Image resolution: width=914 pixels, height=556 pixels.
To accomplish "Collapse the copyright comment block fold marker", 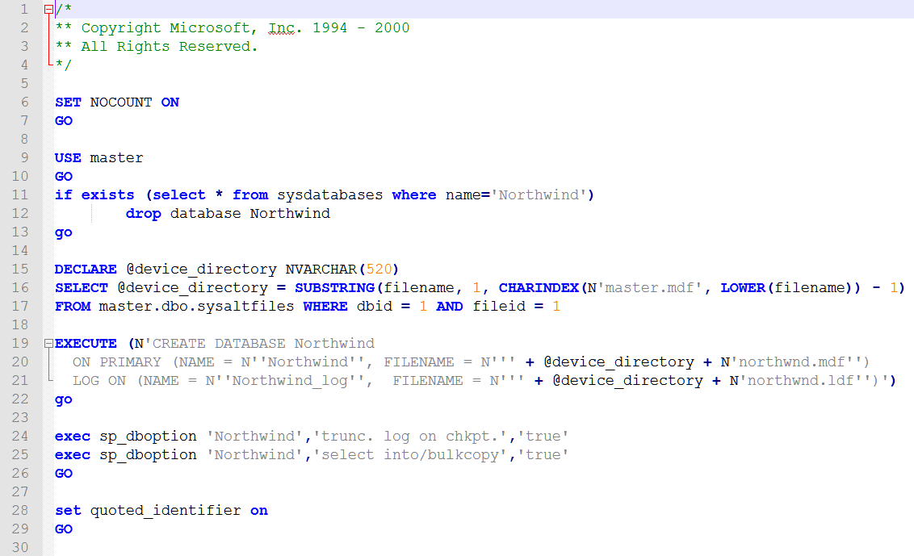I will [48, 10].
